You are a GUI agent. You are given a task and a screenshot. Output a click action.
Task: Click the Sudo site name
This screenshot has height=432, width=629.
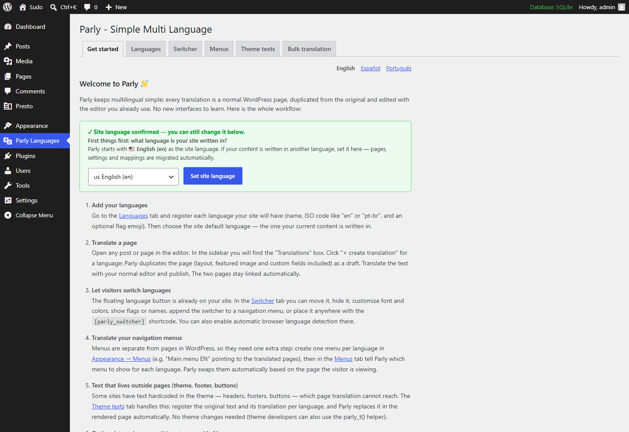[36, 7]
